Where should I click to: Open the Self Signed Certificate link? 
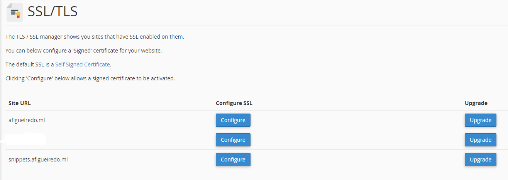click(83, 65)
